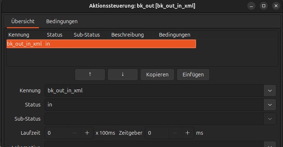Switch to the Bedingungen tab

[x=62, y=21]
